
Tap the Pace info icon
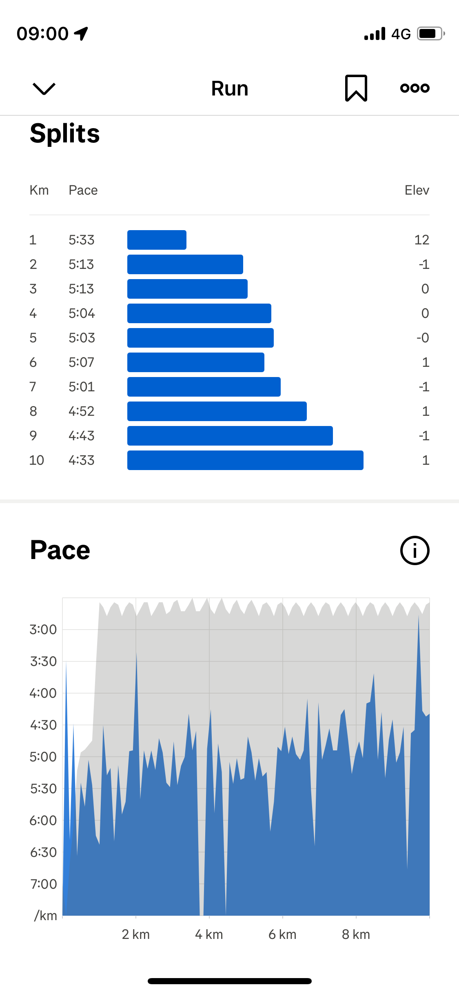pos(415,550)
